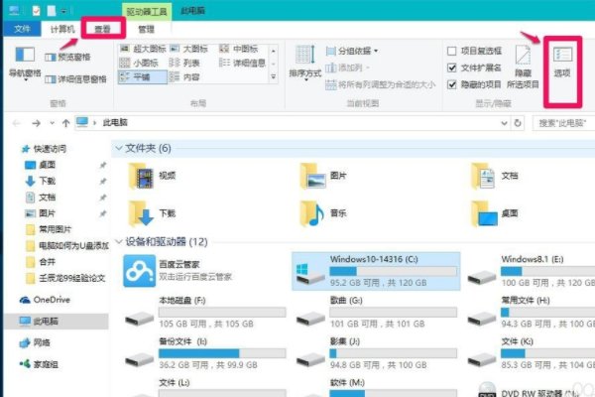The image size is (595, 397).
Task: Select 此电脑 in the navigation pane
Action: (57, 321)
